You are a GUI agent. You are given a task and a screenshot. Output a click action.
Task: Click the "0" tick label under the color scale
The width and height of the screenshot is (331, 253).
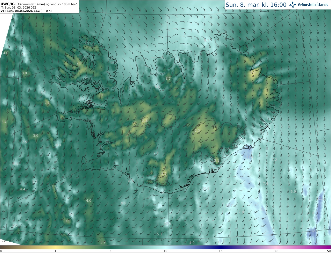[1, 251]
